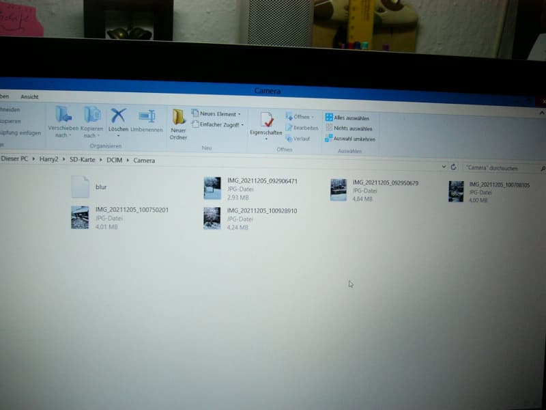
Task: Click the "2,93 MB" file size
Action: (238, 197)
